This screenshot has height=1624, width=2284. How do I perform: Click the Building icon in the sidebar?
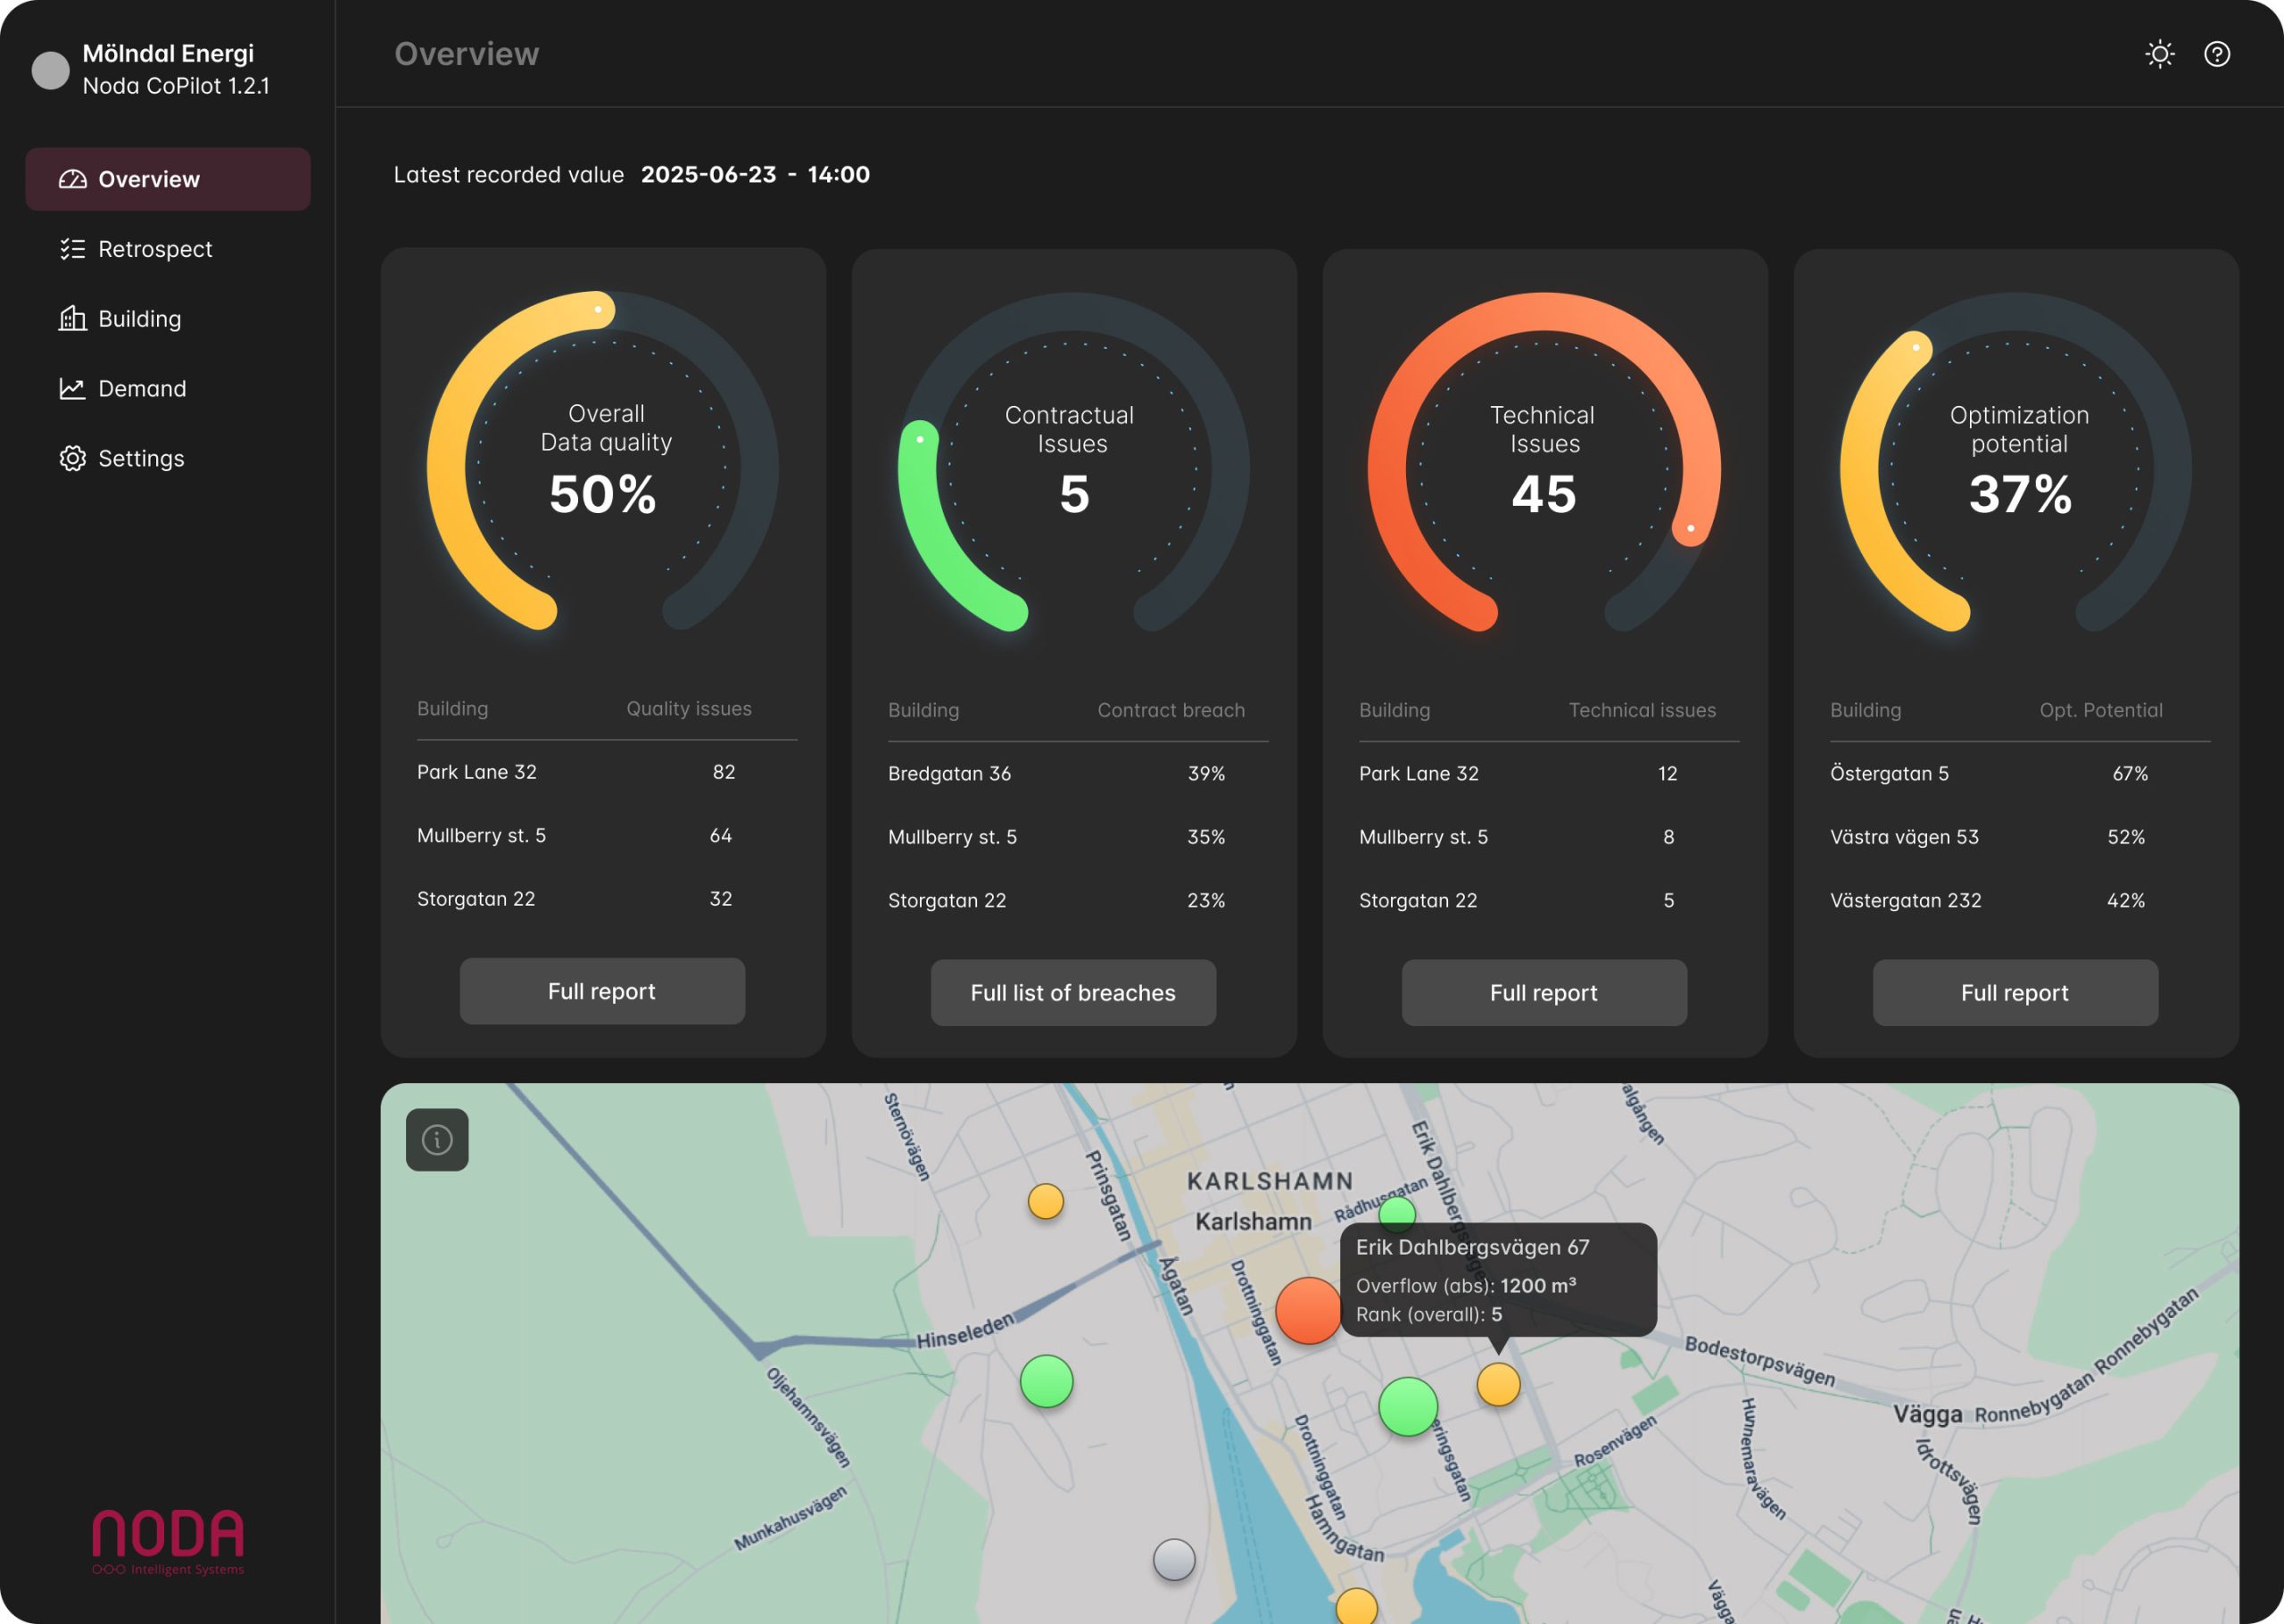click(72, 319)
